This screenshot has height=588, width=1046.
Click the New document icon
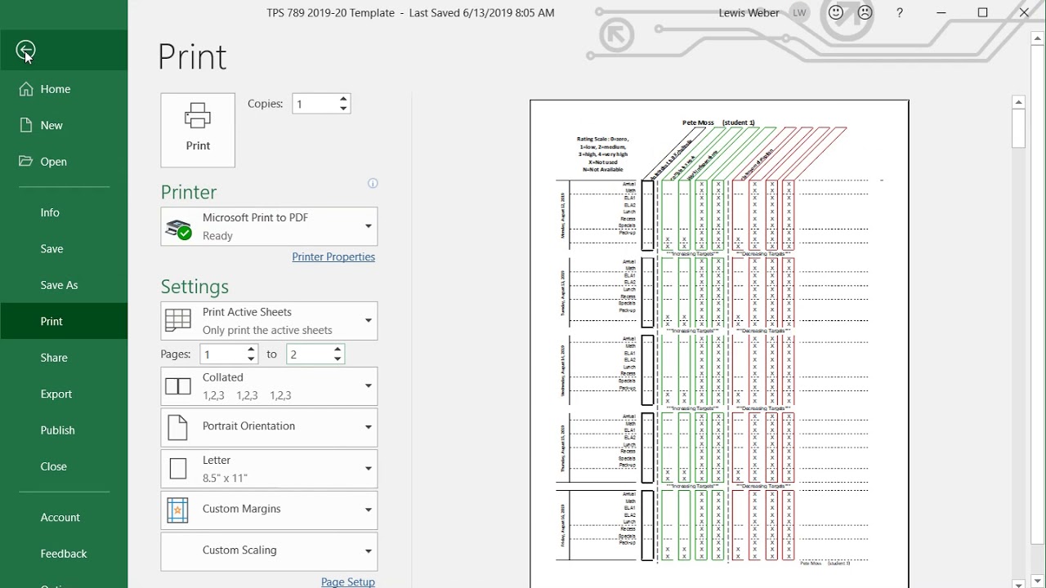pyautogui.click(x=26, y=125)
